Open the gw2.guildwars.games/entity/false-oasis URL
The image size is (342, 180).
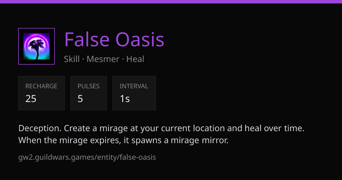[87, 157]
